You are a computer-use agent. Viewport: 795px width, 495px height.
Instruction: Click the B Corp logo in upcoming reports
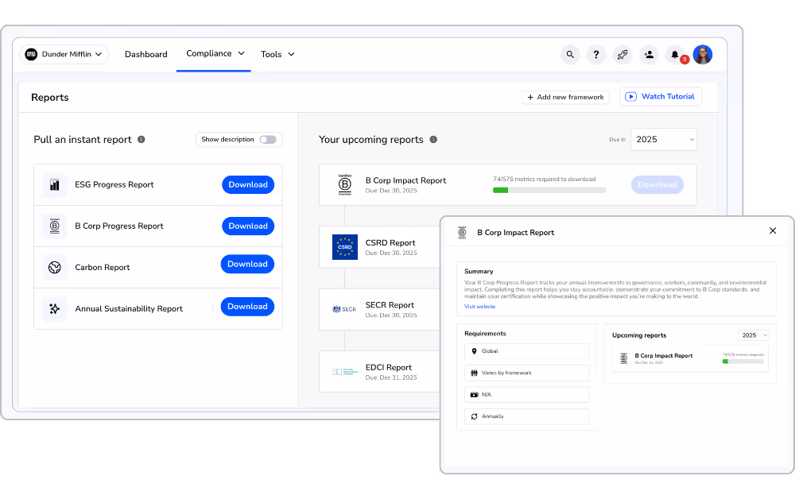pos(345,184)
